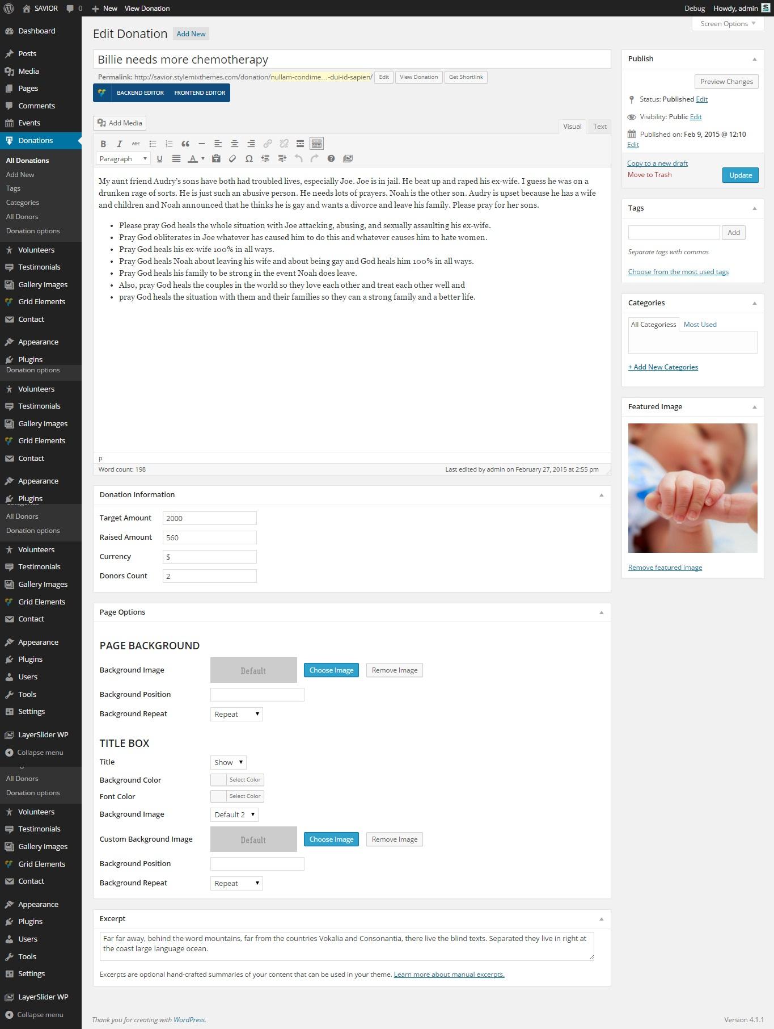Open Page Background Repeat dropdown
The width and height of the screenshot is (774, 1029).
[236, 714]
